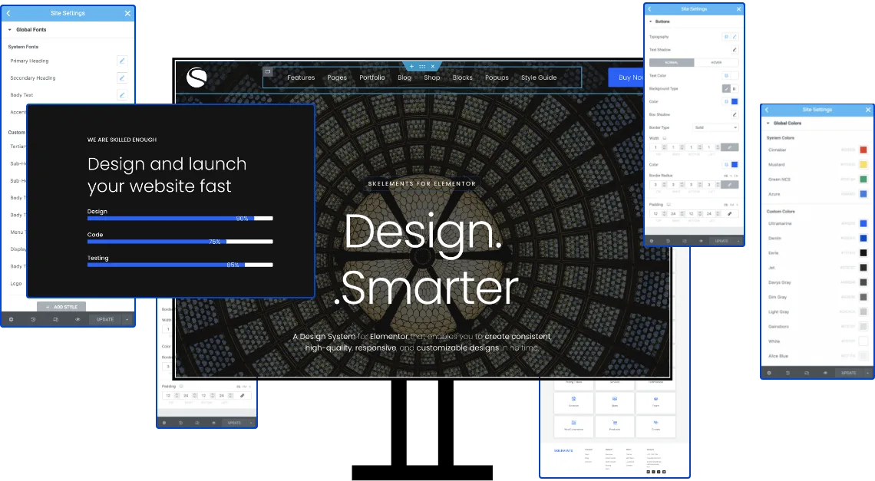Click settings gear in Global Colors footer

click(x=768, y=373)
